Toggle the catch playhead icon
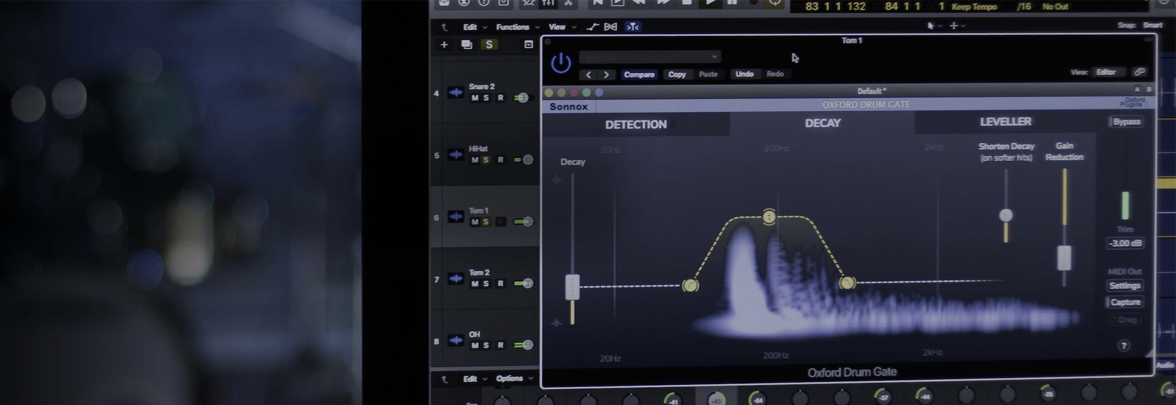Viewport: 1176px width, 405px height. click(x=633, y=27)
